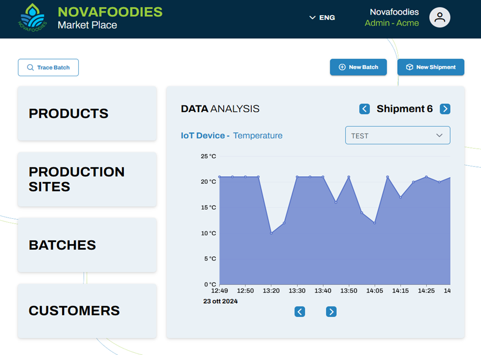Click the 12:49 time axis label
The height and width of the screenshot is (355, 481).
pyautogui.click(x=219, y=291)
